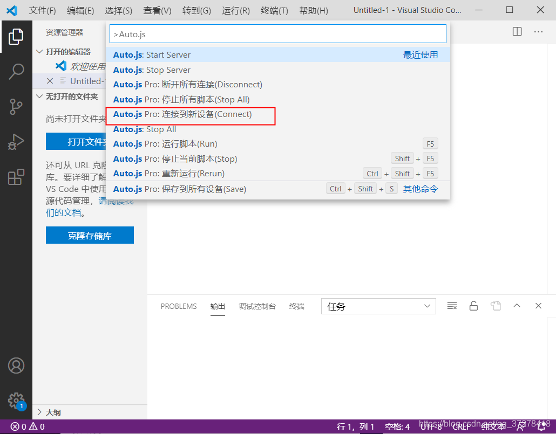556x434 pixels.
Task: Change indentation via 空格: 4
Action: [x=397, y=426]
